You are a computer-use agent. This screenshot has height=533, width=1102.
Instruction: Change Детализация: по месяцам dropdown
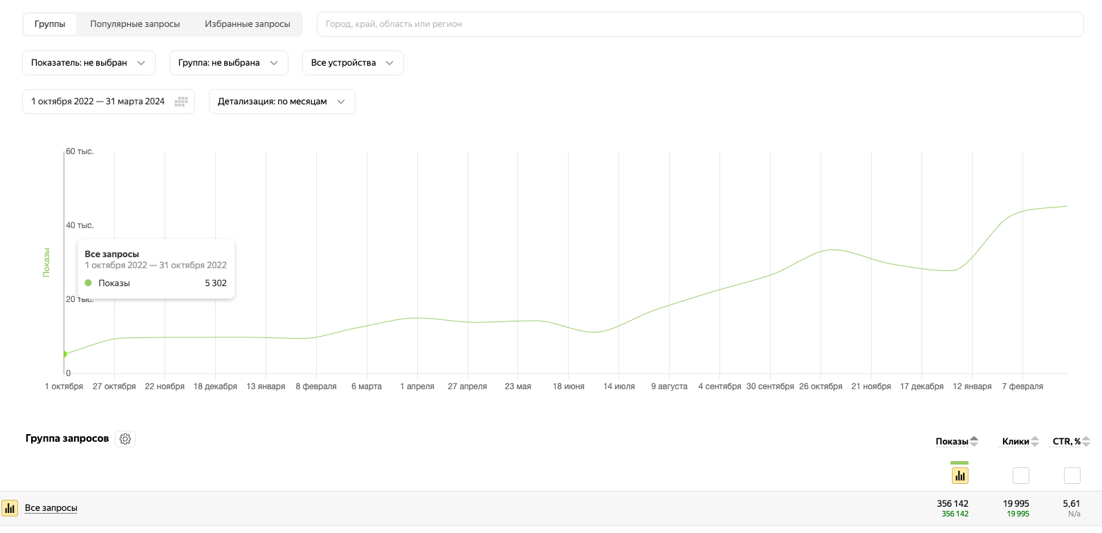click(282, 102)
